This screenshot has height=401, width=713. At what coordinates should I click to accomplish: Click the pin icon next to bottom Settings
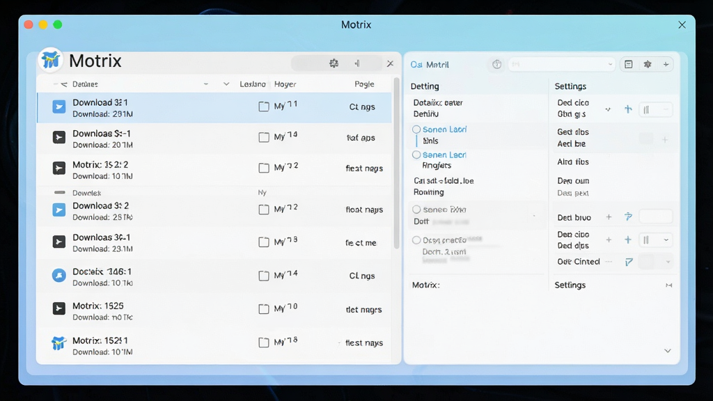coord(669,285)
